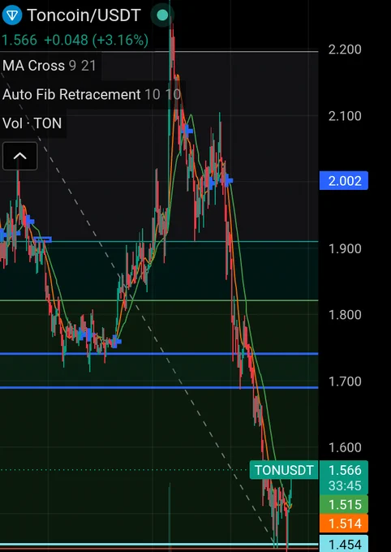Screen dimensions: 391x552
Task: Select the MA Cross 9 21 indicator legend
Action: [49, 66]
